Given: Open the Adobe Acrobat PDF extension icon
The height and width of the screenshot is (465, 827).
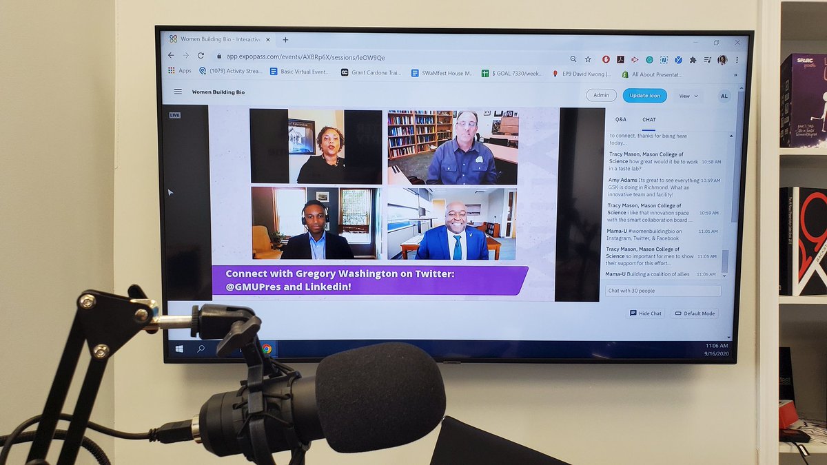Looking at the screenshot, I should point(620,60).
